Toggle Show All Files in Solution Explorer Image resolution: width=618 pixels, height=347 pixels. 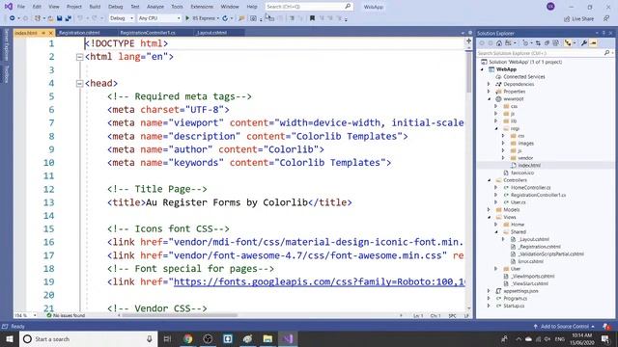pyautogui.click(x=556, y=42)
